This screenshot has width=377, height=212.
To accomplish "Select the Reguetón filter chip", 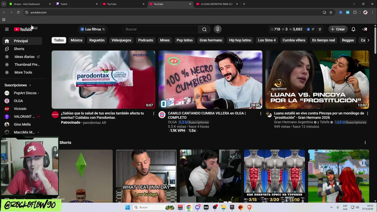I will point(97,40).
